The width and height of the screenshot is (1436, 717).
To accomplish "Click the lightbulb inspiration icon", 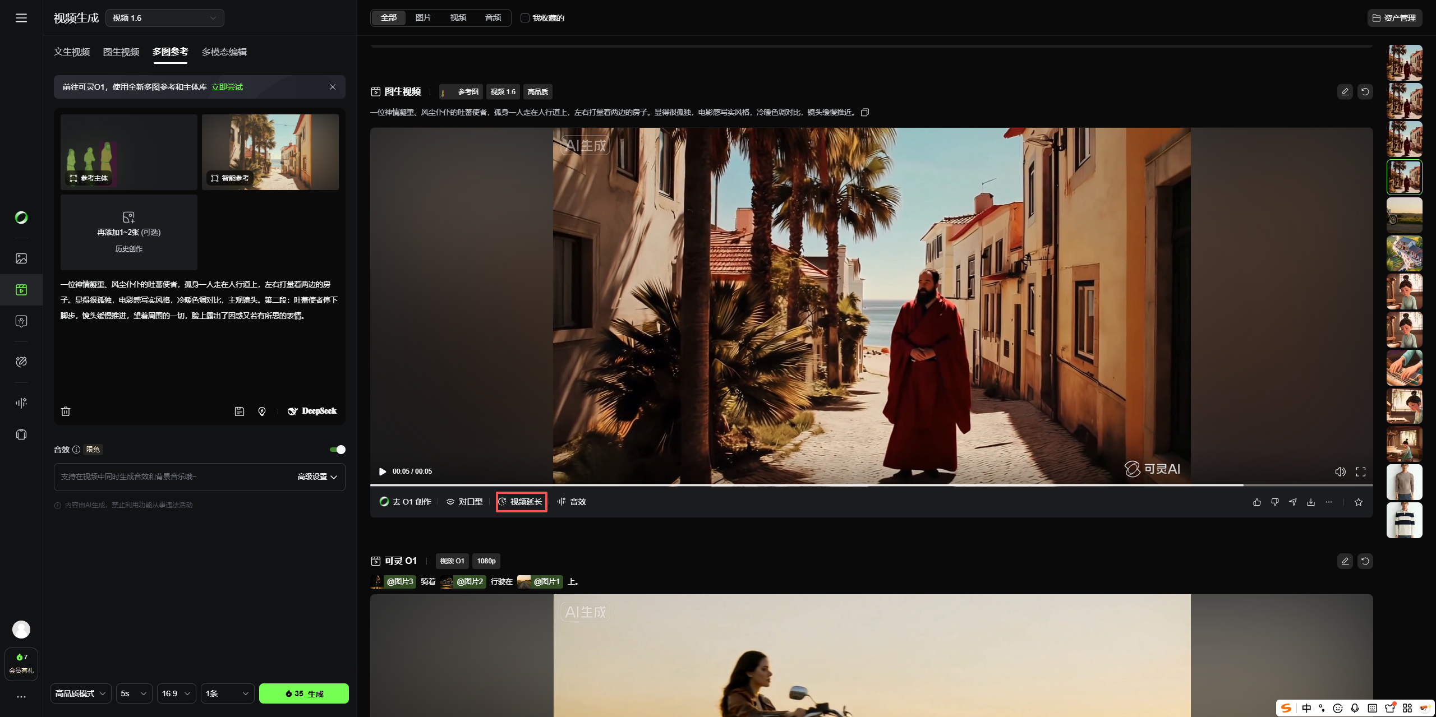I will pos(261,411).
